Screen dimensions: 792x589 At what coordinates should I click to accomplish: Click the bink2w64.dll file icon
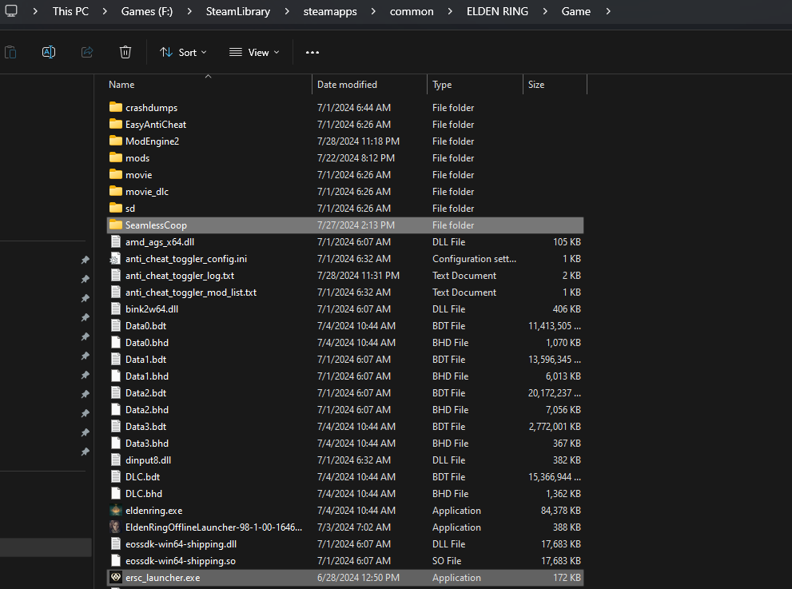(116, 308)
